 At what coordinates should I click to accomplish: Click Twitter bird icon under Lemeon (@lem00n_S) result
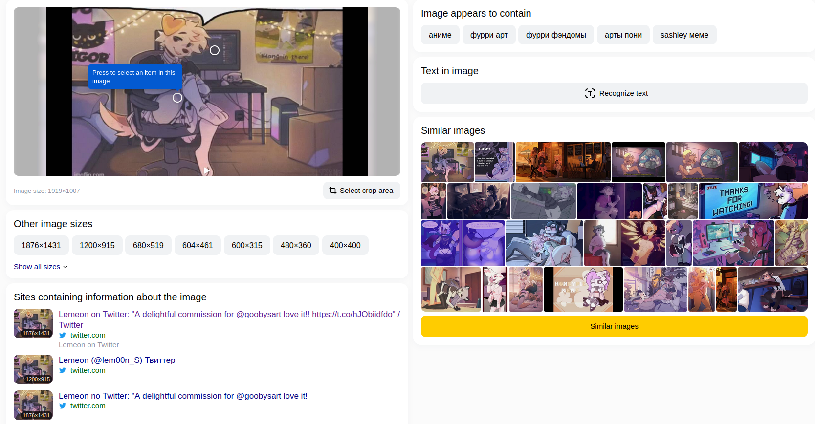(x=63, y=370)
